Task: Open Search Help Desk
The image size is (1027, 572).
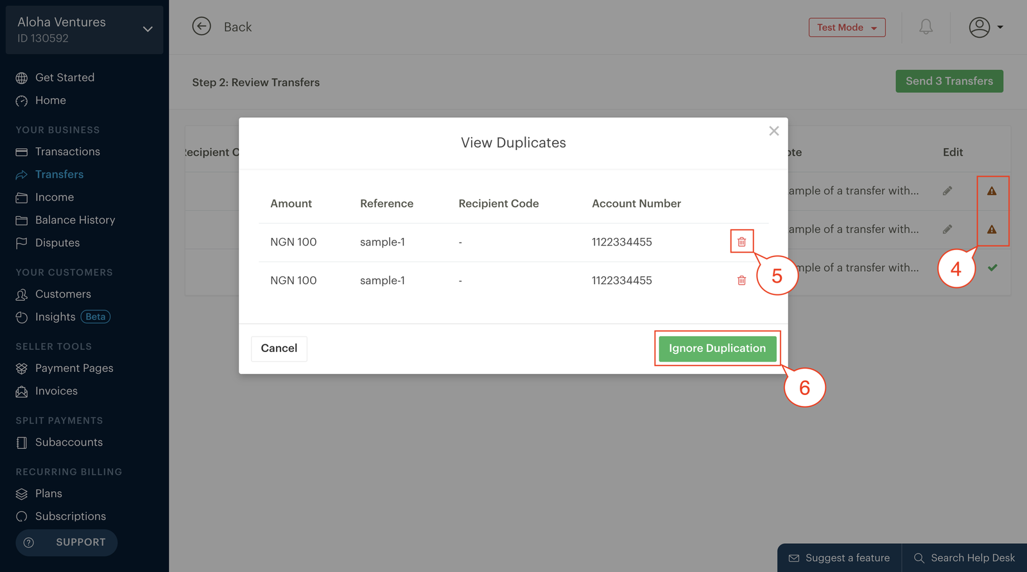Action: point(965,558)
